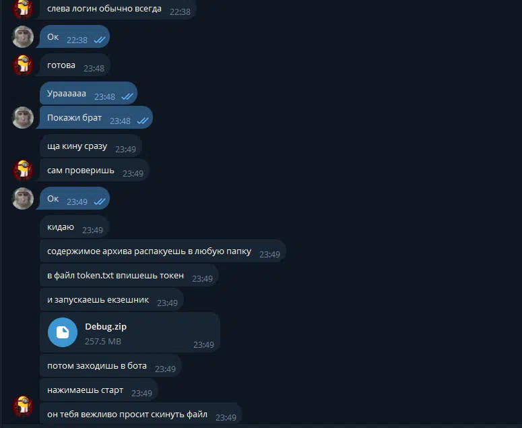Select the 'слева логин обычно всегда' message

117,9
